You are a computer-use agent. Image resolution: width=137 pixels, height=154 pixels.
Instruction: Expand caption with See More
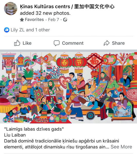pos(121,147)
